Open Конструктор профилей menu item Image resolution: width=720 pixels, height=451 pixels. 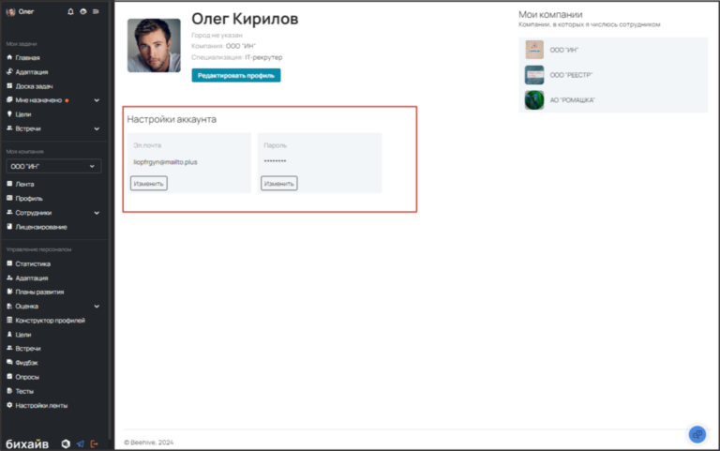50,320
